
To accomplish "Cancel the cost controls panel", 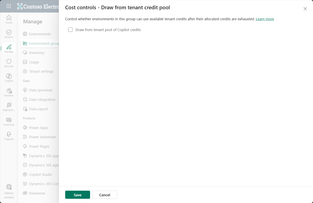I will click(x=105, y=195).
